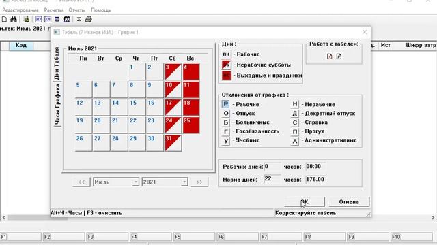Viewport: 437px width, 245px height.
Task: Switch to the Часы Графика vertical tab
Action: 57,105
